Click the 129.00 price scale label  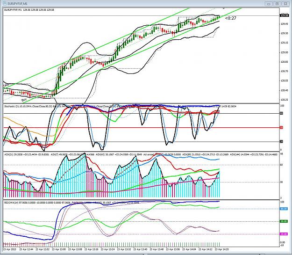click(284, 52)
